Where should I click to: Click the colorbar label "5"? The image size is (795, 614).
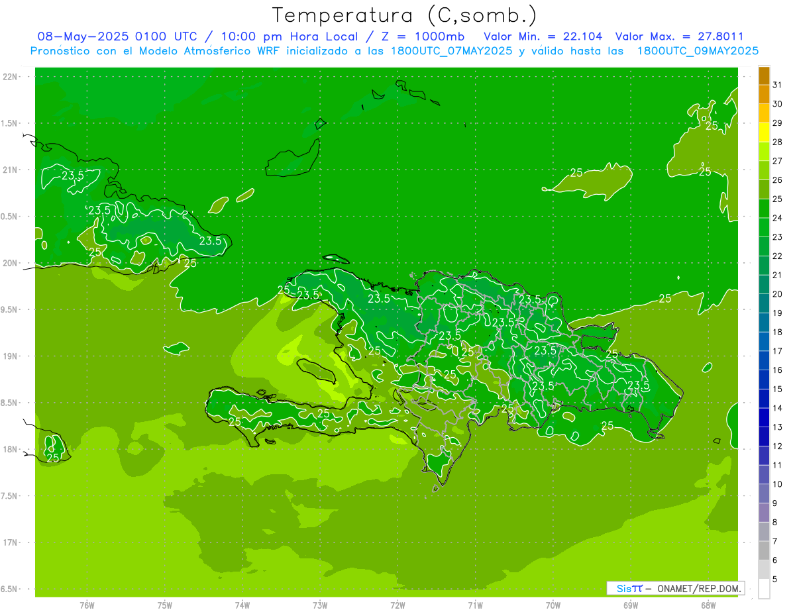tap(775, 580)
